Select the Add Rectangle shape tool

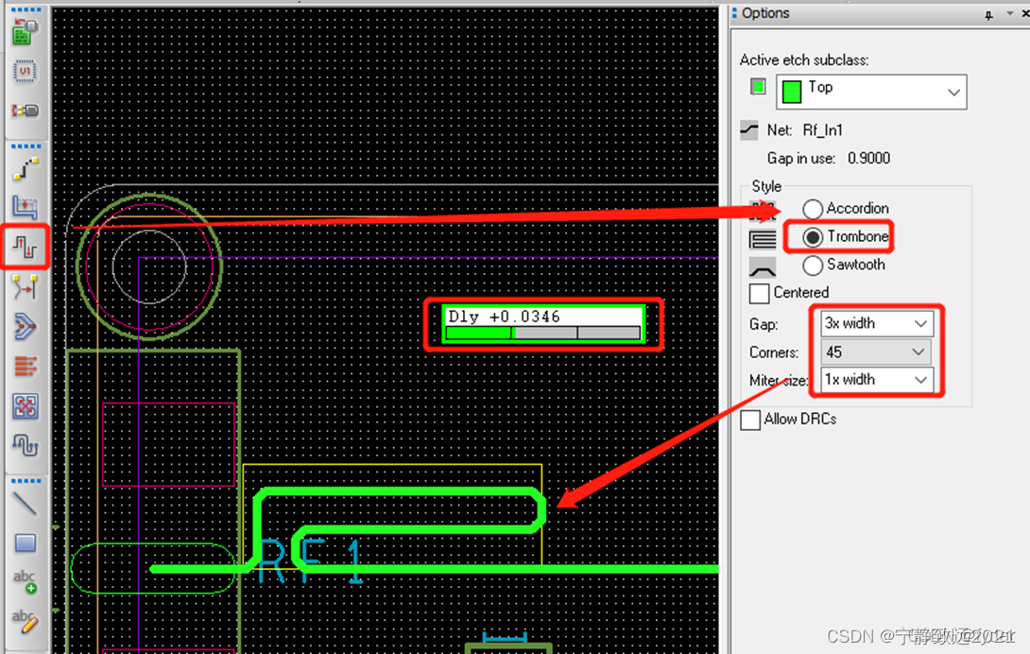coord(25,542)
